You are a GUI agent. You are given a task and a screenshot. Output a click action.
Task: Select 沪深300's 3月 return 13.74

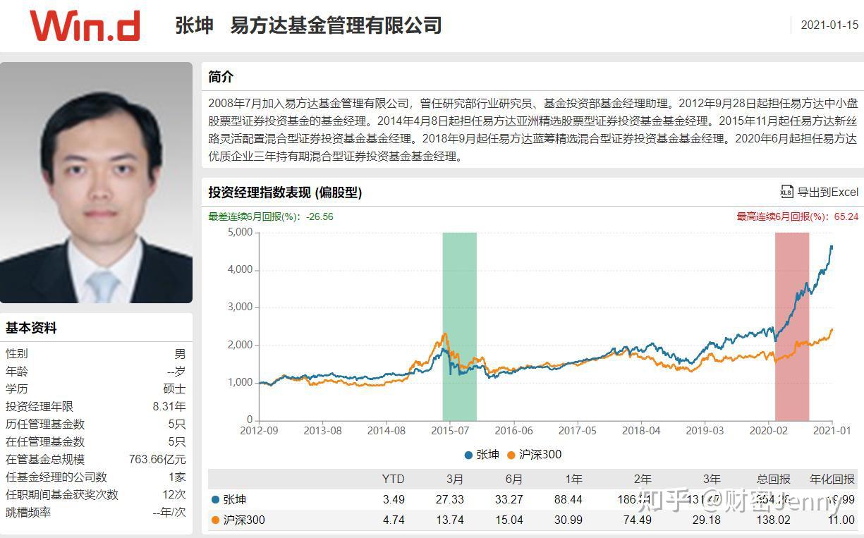coord(450,520)
